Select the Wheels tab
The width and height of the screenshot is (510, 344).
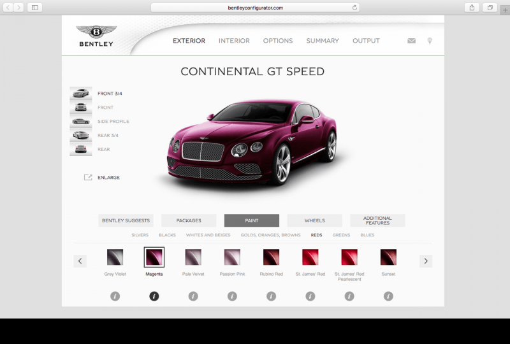click(314, 220)
